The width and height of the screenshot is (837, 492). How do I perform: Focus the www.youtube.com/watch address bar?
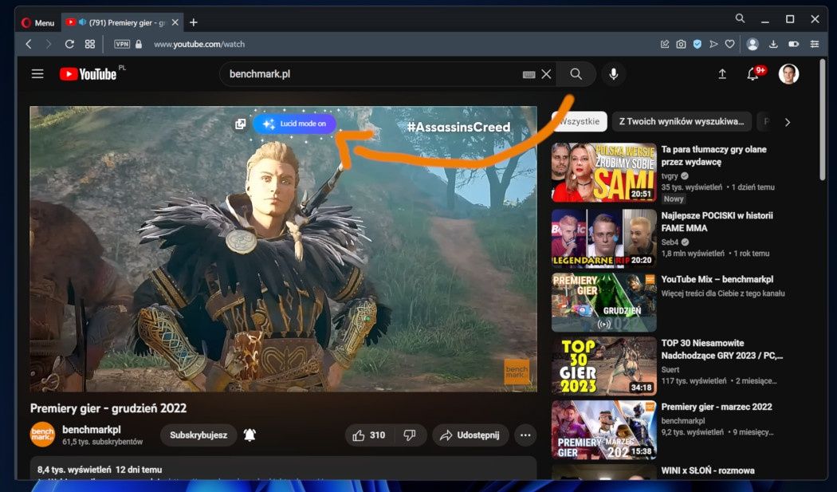point(199,45)
